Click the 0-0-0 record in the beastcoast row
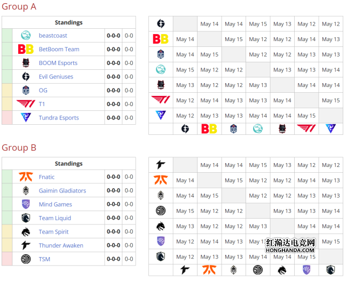This screenshot has height=281, width=347. 114,35
